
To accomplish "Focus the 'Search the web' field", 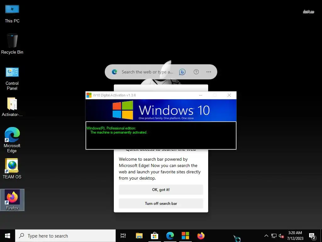I will [x=147, y=72].
